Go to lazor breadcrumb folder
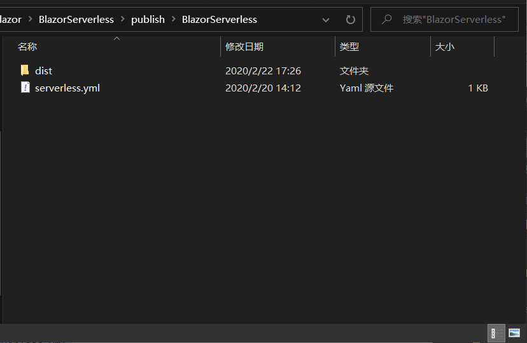 click(x=11, y=20)
